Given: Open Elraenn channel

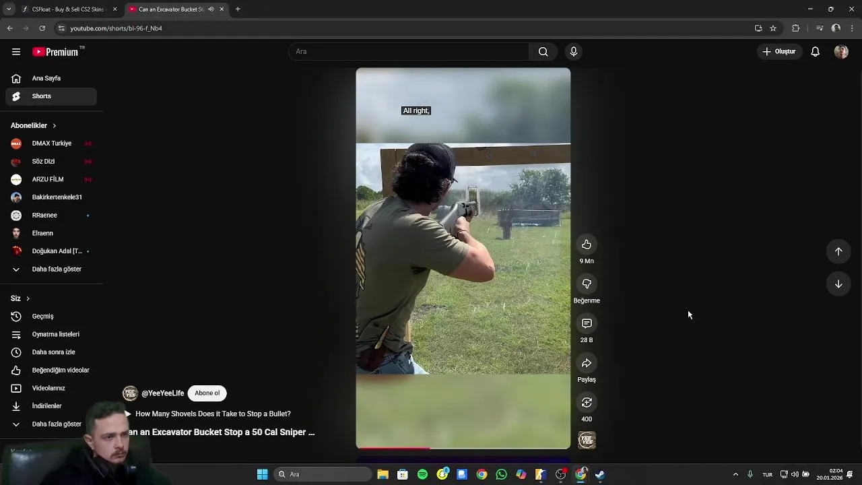Looking at the screenshot, I should tap(51, 233).
